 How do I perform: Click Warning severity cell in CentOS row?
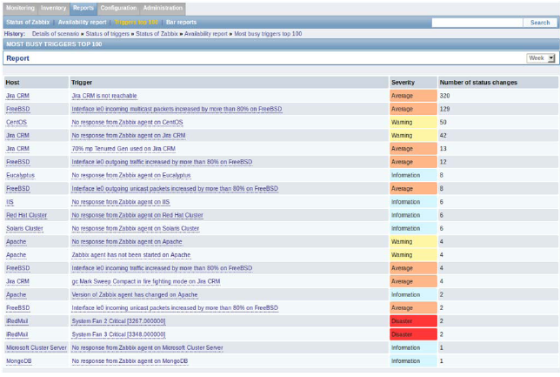[x=413, y=122]
